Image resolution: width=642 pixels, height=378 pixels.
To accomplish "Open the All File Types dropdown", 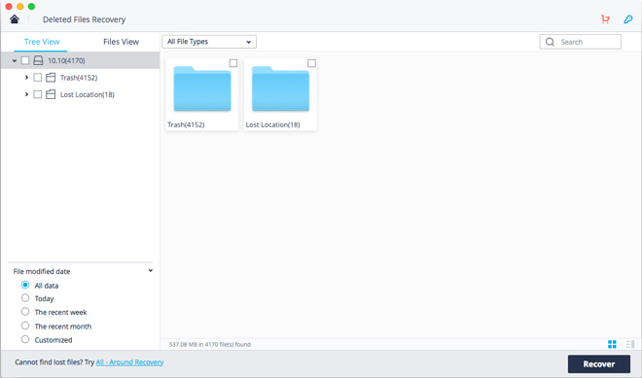I will pyautogui.click(x=209, y=42).
